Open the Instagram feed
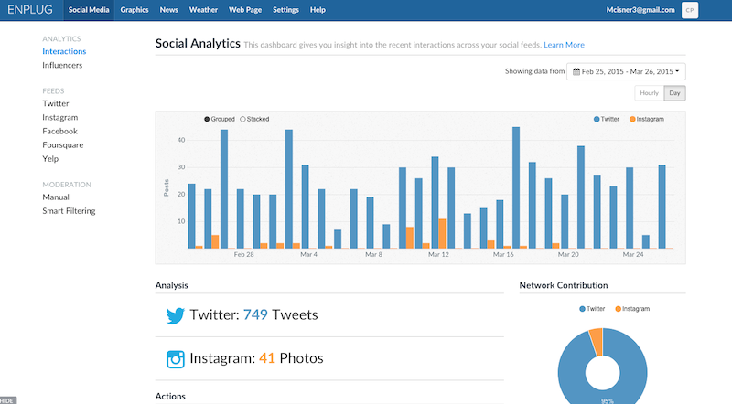The width and height of the screenshot is (732, 404). click(x=60, y=118)
